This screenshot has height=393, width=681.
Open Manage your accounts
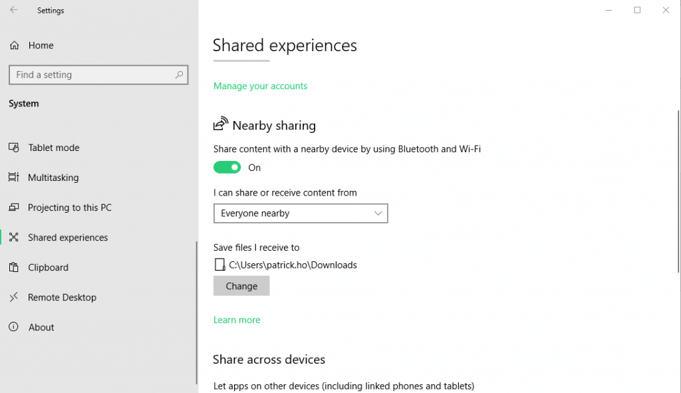pyautogui.click(x=260, y=86)
